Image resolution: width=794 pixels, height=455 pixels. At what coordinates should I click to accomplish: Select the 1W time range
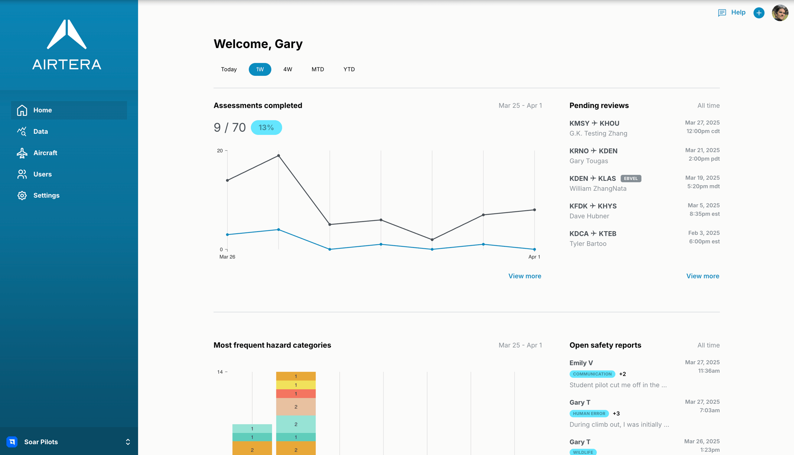point(260,69)
